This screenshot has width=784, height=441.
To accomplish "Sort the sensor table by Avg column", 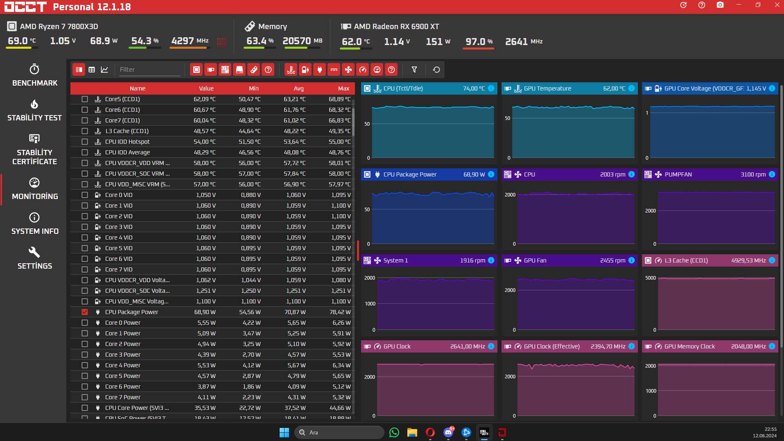I will click(299, 88).
